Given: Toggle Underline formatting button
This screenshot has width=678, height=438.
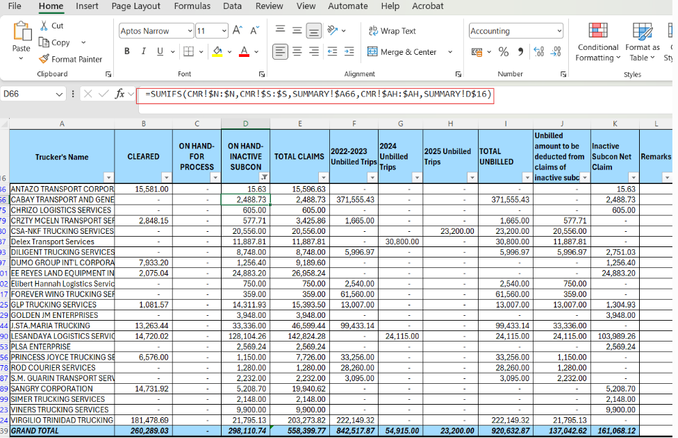Looking at the screenshot, I should point(160,51).
